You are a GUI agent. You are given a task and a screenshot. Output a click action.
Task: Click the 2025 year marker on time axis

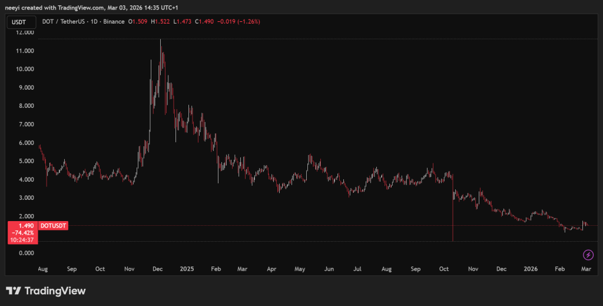188,268
